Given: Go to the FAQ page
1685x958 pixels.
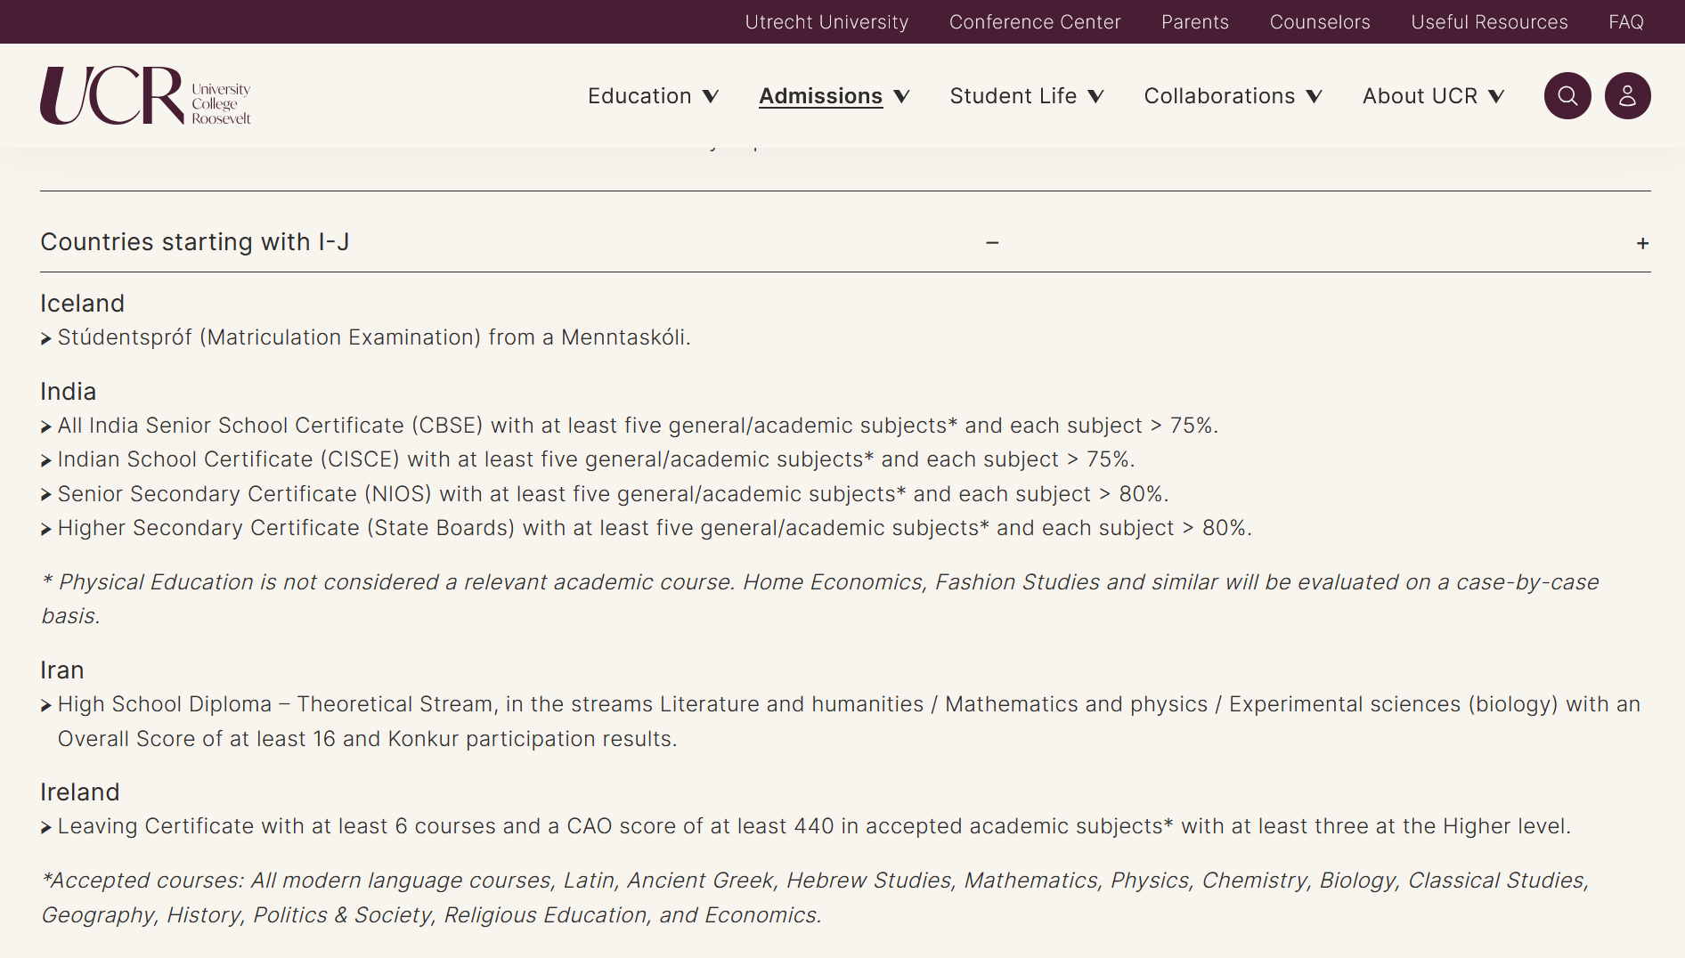Looking at the screenshot, I should pos(1626,22).
